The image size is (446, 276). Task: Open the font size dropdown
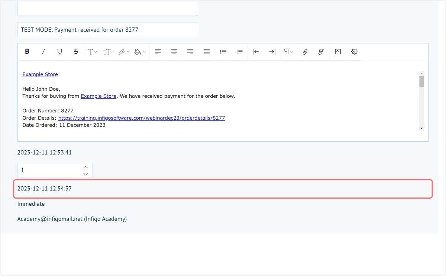(108, 52)
